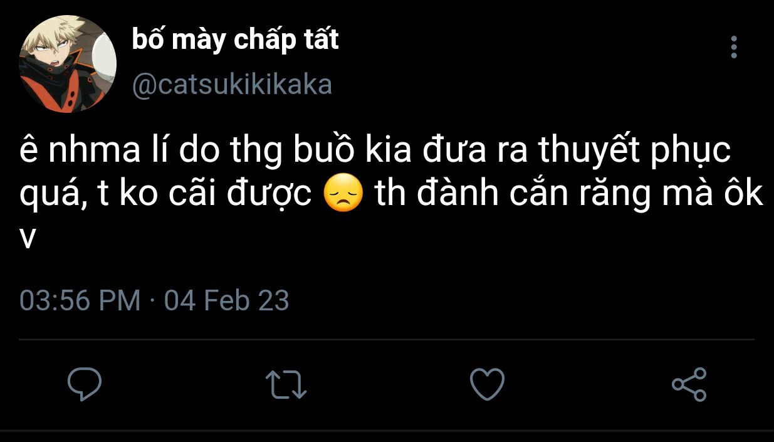
Task: Reply to the tweet via speech bubble icon
Action: pos(84,384)
